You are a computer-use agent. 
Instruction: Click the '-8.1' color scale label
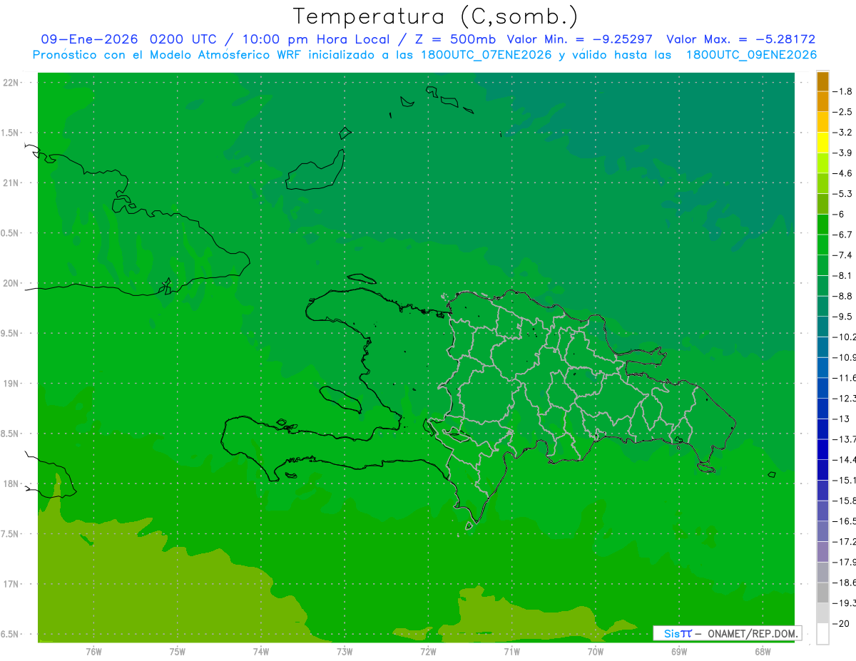pyautogui.click(x=843, y=276)
